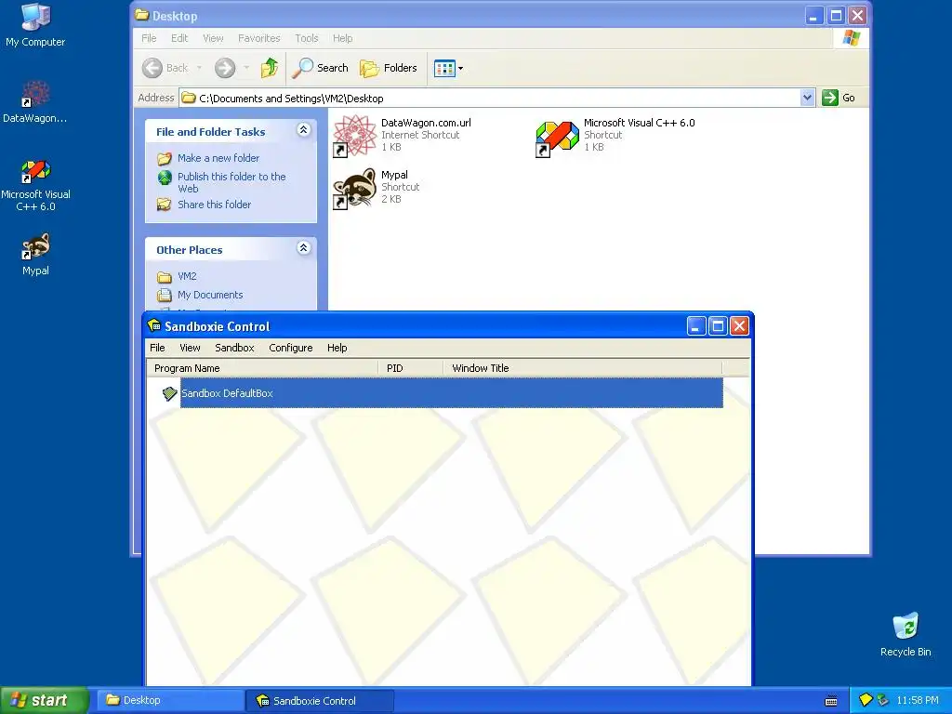The image size is (952, 714).
Task: Select DataWagon.com.url file in Desktop window
Action: coord(403,135)
